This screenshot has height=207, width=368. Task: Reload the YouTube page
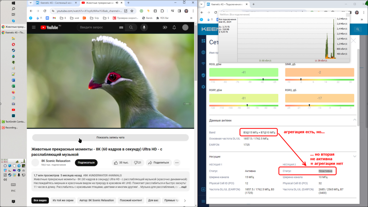coord(45,11)
